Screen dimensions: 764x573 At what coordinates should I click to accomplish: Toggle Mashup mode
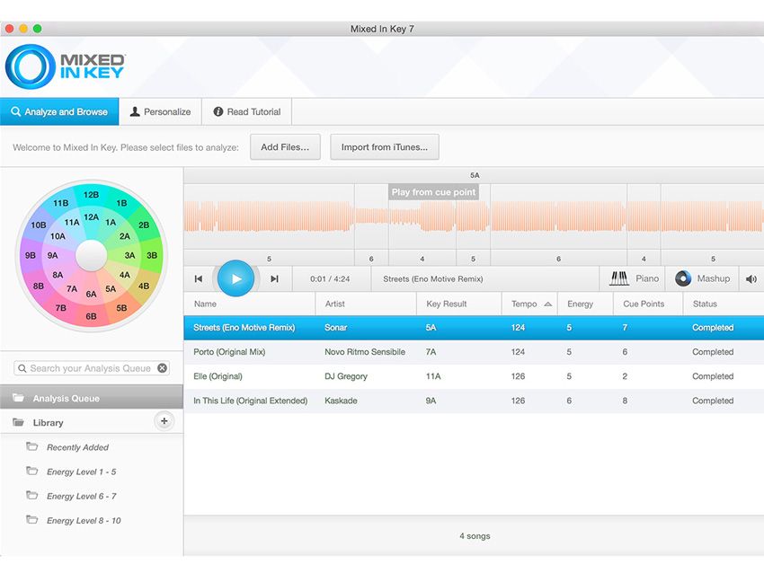pyautogui.click(x=704, y=278)
